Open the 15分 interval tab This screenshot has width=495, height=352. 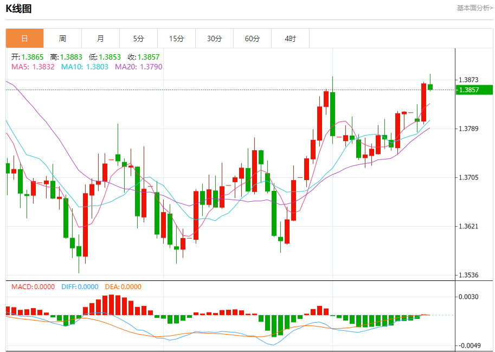coord(176,39)
